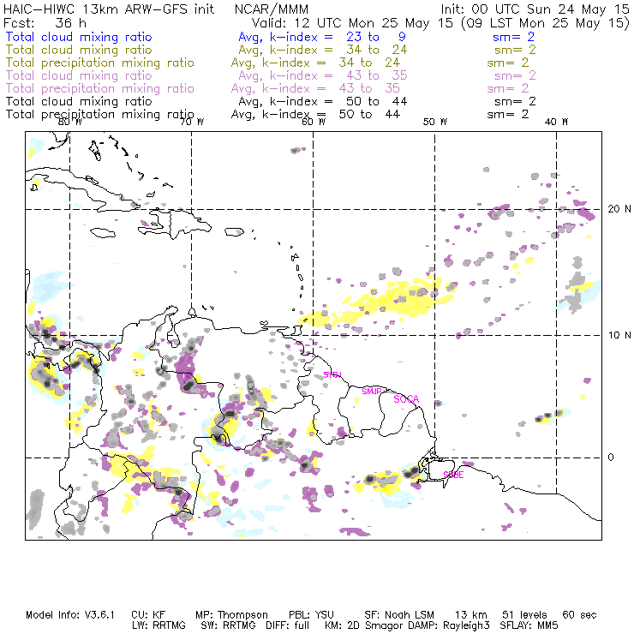Select the "Fcst: 36 h" forecast hour text
634x634 pixels.
click(45, 22)
